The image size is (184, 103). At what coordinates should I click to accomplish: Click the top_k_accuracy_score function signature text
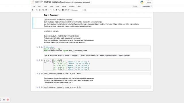[87, 55]
